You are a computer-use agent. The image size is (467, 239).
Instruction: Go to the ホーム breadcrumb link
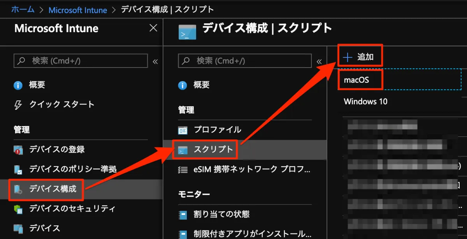(23, 9)
